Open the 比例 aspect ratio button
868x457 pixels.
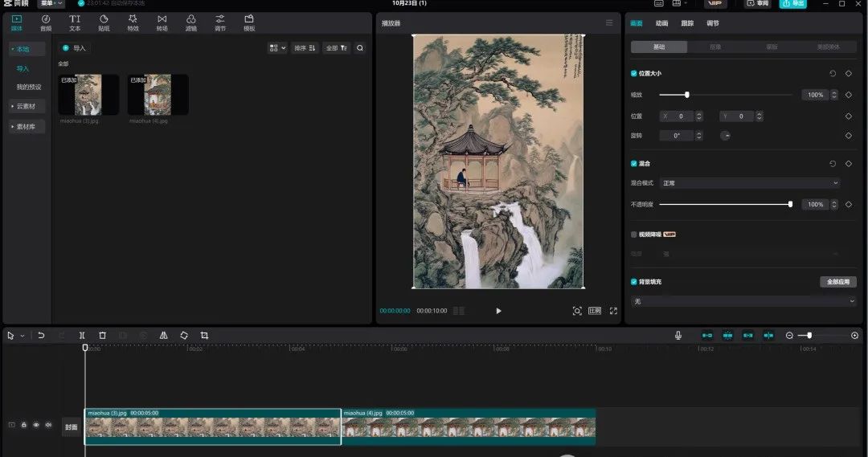(595, 311)
